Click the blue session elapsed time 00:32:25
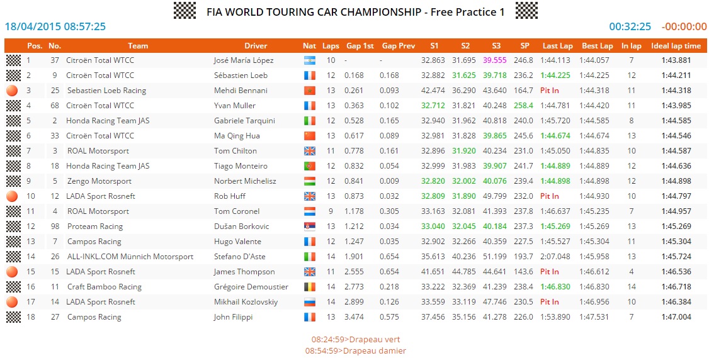Screen dimensions: 709x358 pyautogui.click(x=630, y=26)
